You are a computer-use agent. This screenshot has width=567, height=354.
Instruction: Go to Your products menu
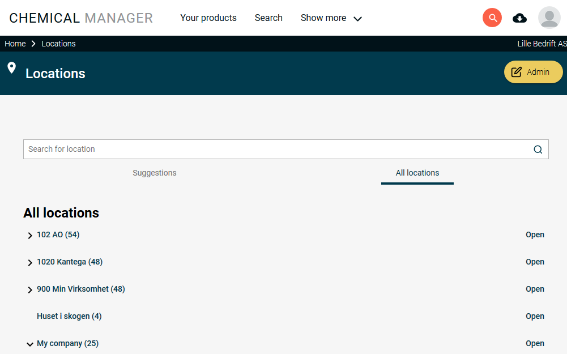[x=208, y=18]
